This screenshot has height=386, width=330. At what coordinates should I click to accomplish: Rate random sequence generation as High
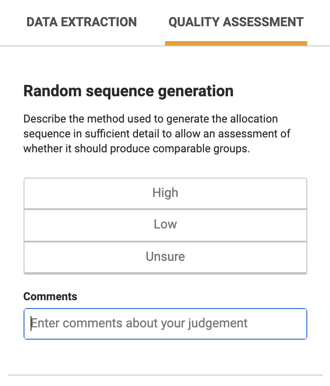pos(165,193)
